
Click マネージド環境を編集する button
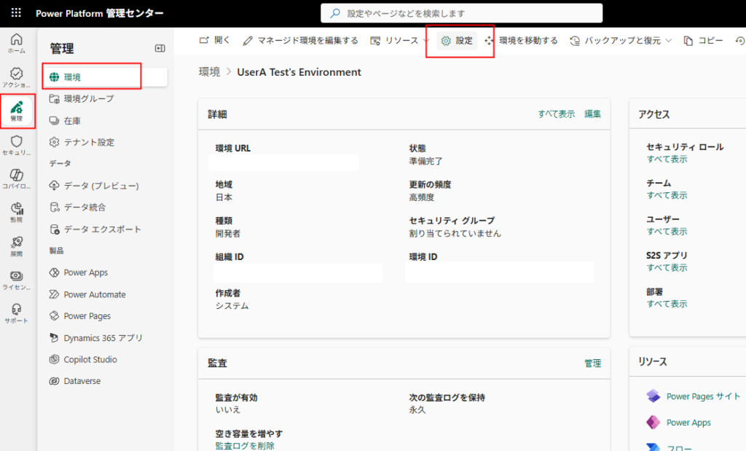point(300,41)
